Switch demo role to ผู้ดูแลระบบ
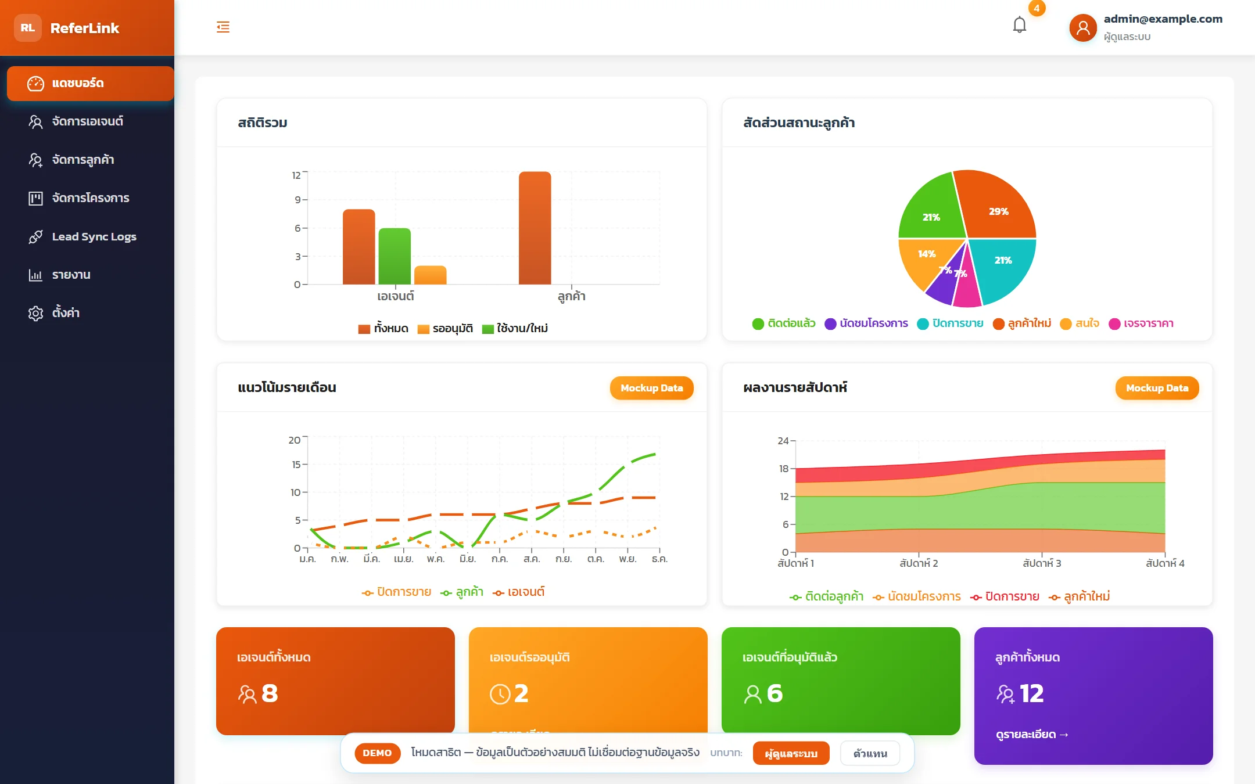 tap(791, 753)
